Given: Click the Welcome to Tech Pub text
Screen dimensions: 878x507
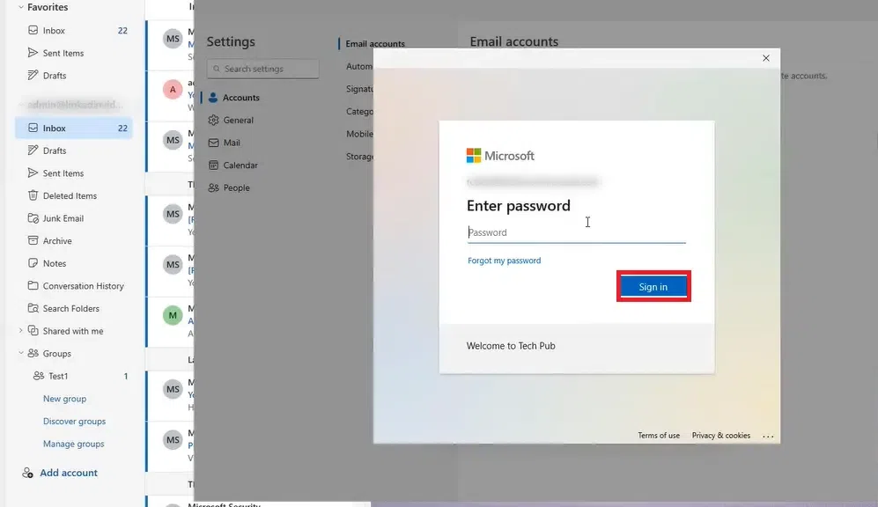Looking at the screenshot, I should 511,346.
